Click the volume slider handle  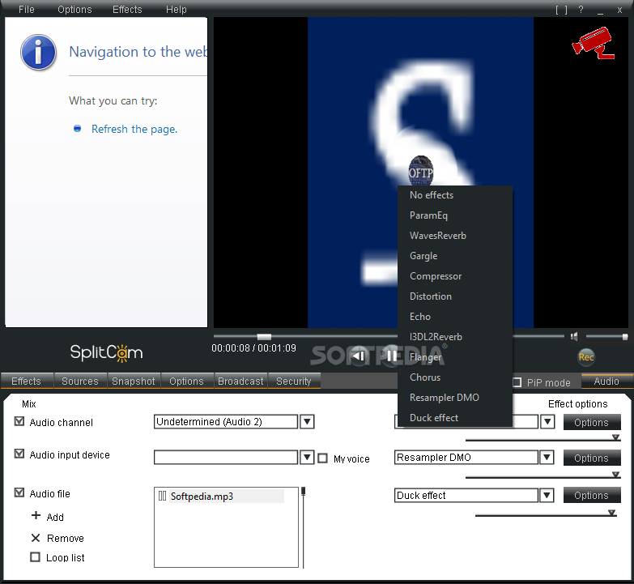pyautogui.click(x=625, y=336)
